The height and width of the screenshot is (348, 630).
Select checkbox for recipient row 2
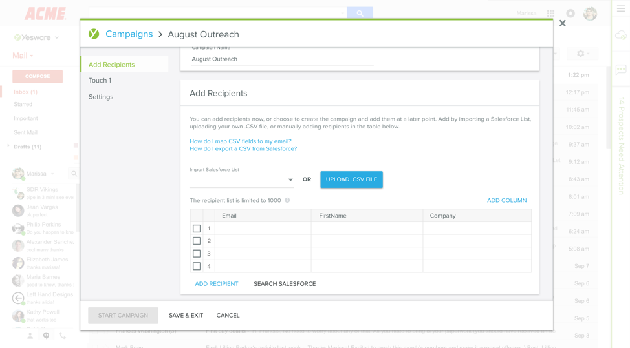pos(197,241)
